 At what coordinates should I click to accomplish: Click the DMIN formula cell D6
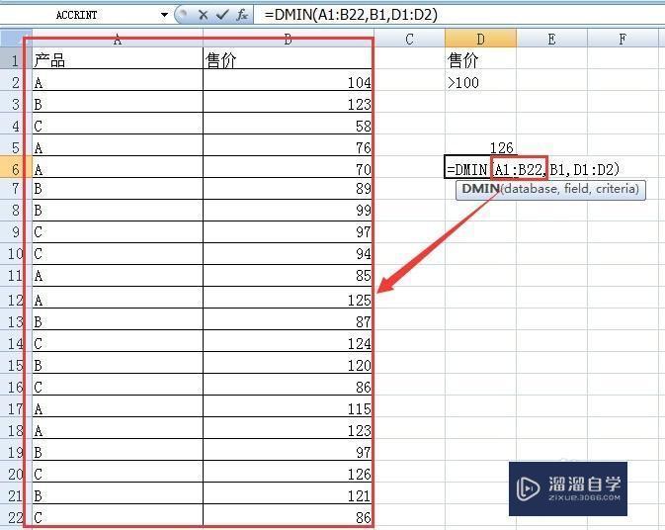480,168
